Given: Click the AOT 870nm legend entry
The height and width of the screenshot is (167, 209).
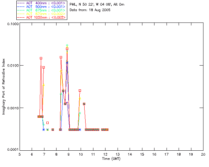Looking at the screenshot, I should pyautogui.click(x=41, y=14).
